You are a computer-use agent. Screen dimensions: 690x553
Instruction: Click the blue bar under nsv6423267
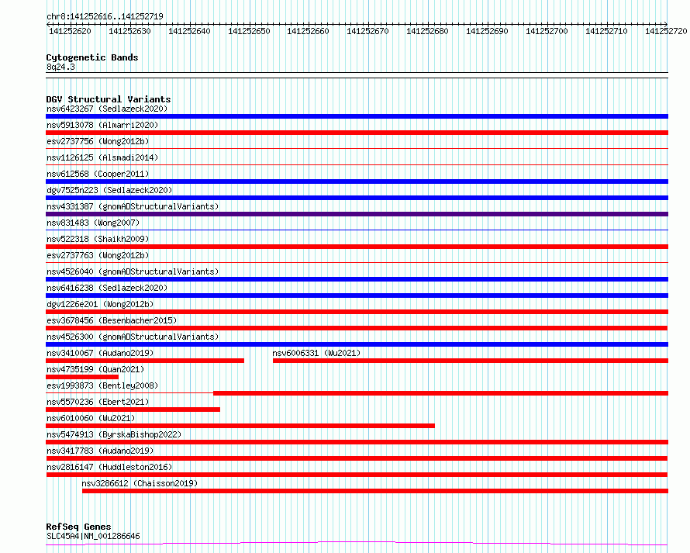(x=357, y=116)
